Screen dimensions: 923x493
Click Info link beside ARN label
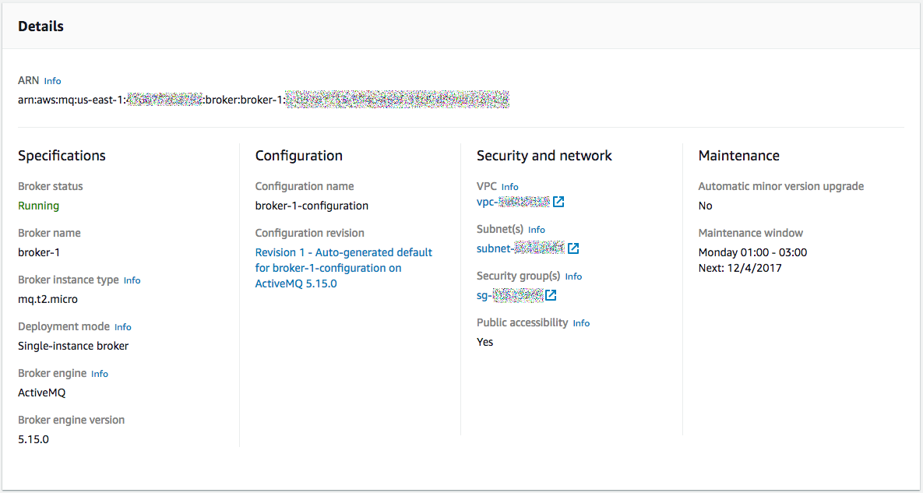(x=52, y=81)
